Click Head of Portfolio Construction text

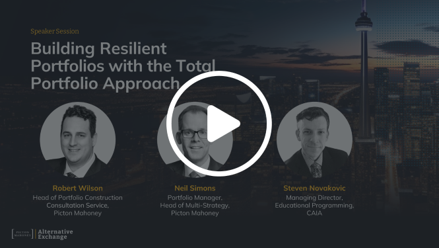77,198
